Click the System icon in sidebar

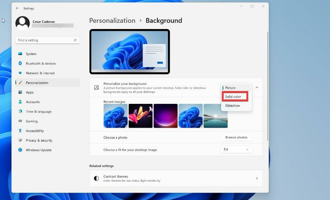[20, 54]
